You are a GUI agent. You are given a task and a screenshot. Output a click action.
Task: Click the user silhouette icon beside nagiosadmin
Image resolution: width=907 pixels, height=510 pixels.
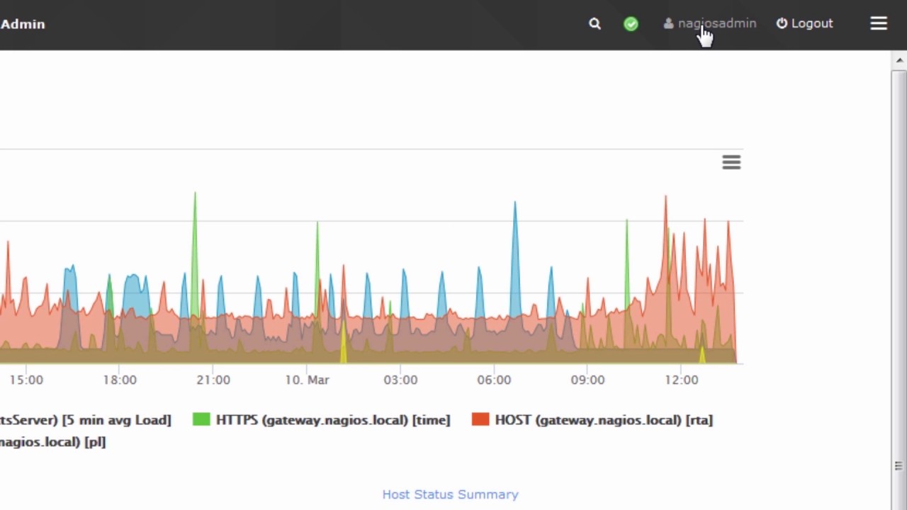point(668,23)
